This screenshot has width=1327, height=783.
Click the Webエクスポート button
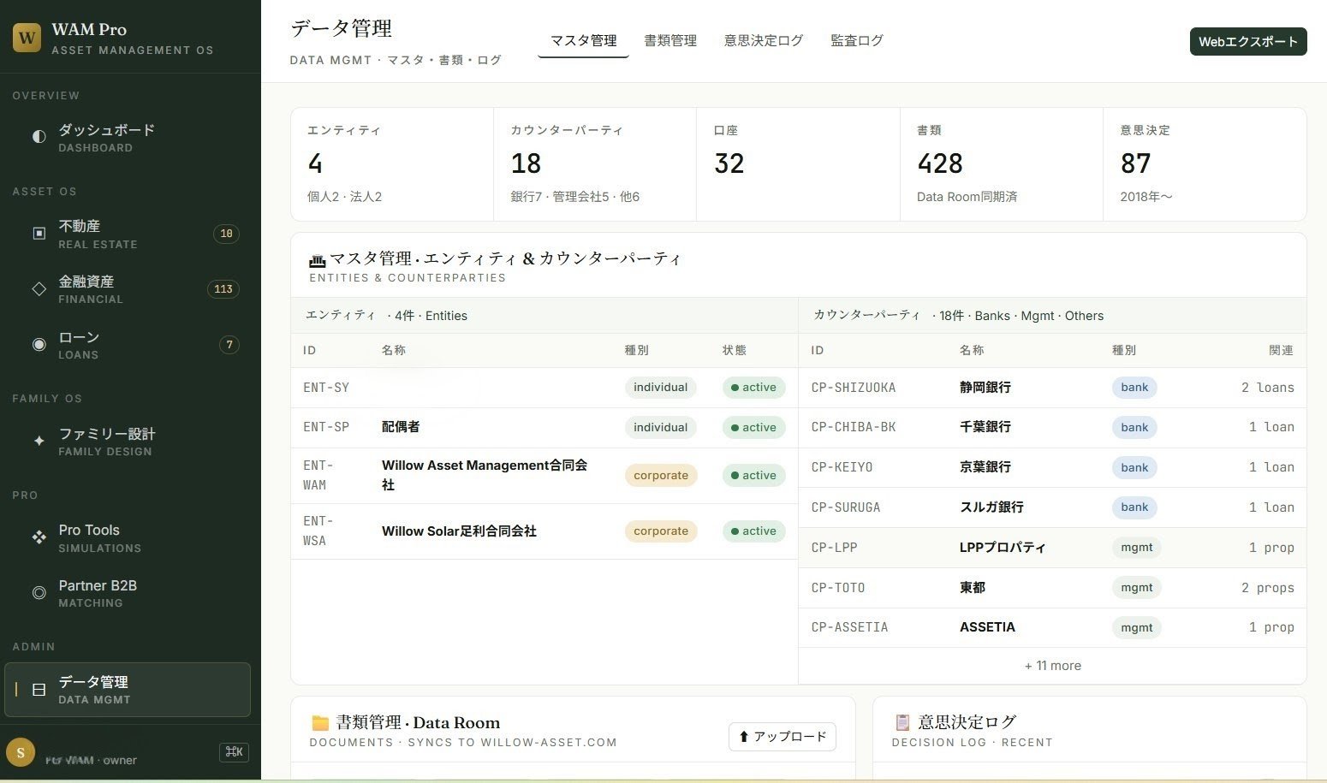pos(1247,40)
